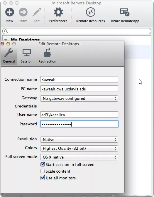
Task: Uncheck Use all monitors
Action: [x=43, y=178]
